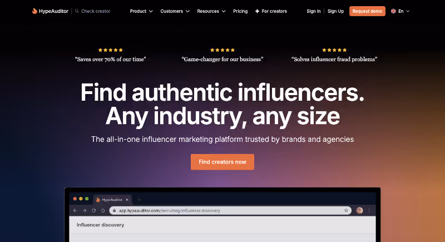Click the back arrow in mockup browser
The width and height of the screenshot is (445, 242).
[x=75, y=210]
